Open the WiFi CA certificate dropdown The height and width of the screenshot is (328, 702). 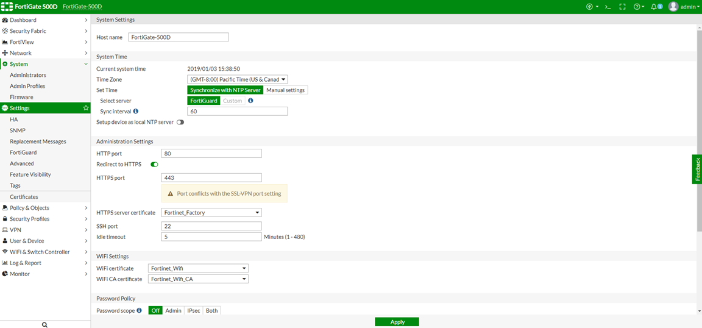click(x=198, y=279)
